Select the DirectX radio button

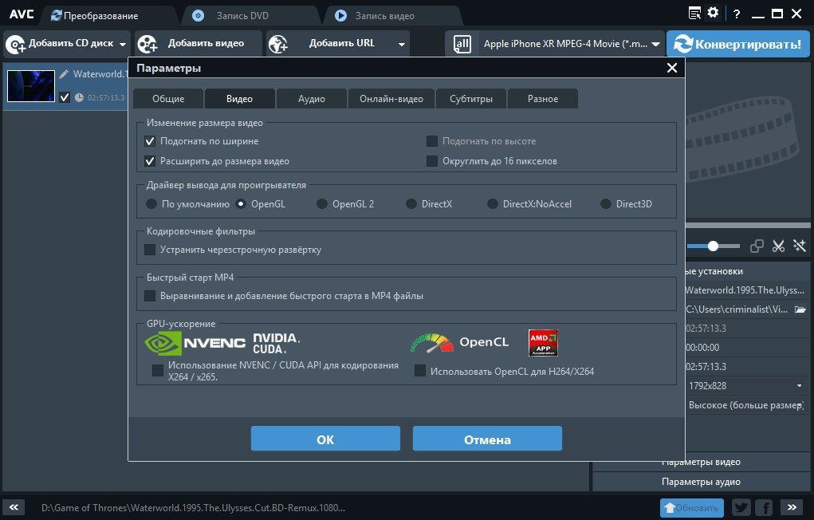411,204
